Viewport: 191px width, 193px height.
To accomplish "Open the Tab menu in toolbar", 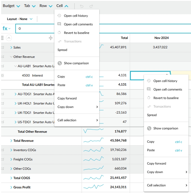I will 30,6.
